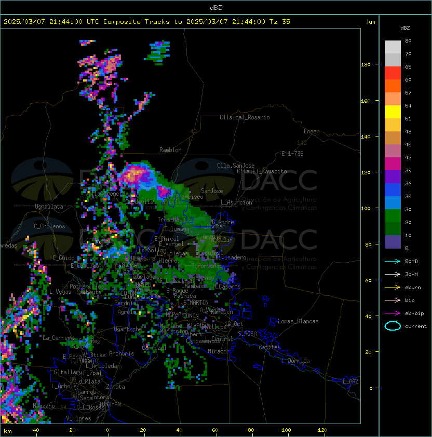Click the cyan 50YD track arrow
The height and width of the screenshot is (437, 432).
point(393,261)
